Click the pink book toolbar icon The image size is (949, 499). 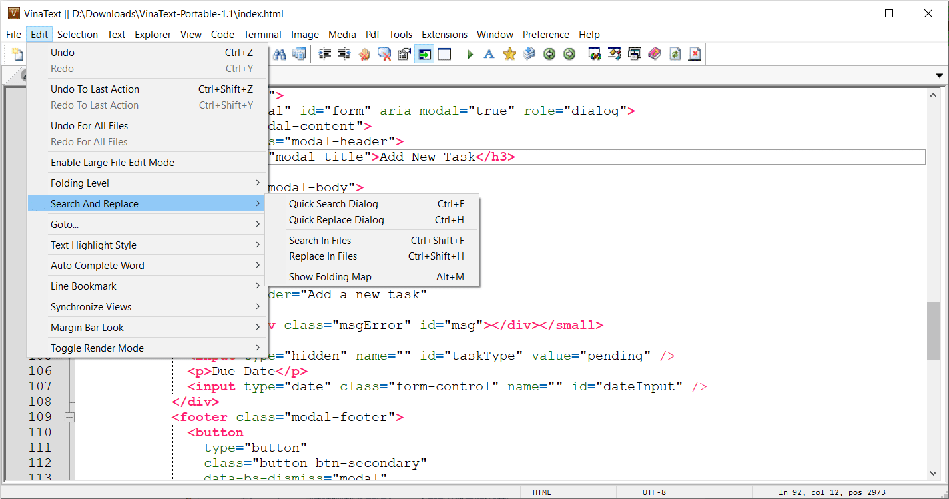(x=655, y=54)
